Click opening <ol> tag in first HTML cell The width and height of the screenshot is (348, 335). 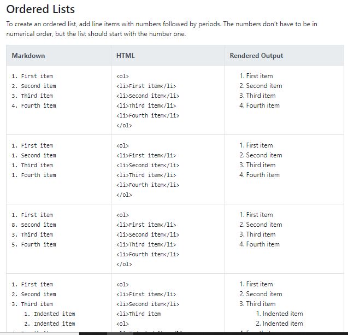pyautogui.click(x=122, y=76)
